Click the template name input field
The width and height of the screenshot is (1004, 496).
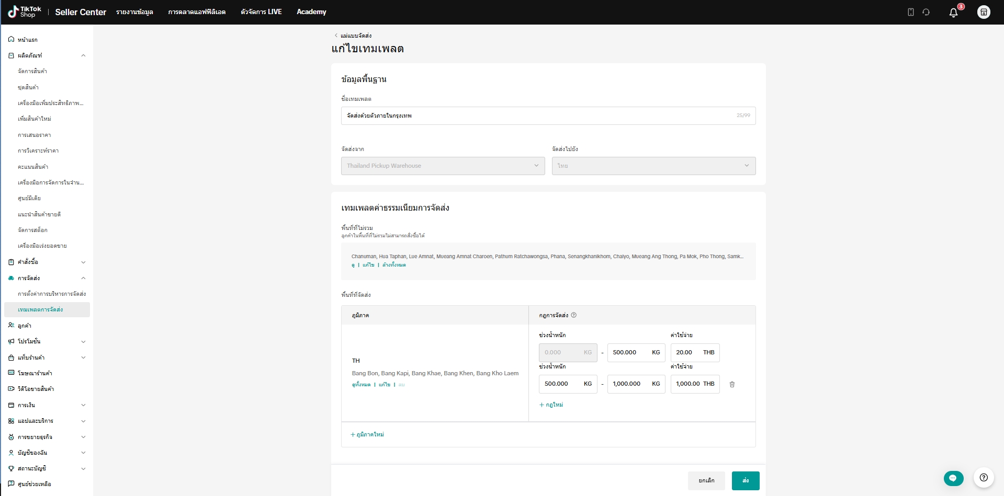click(x=539, y=116)
